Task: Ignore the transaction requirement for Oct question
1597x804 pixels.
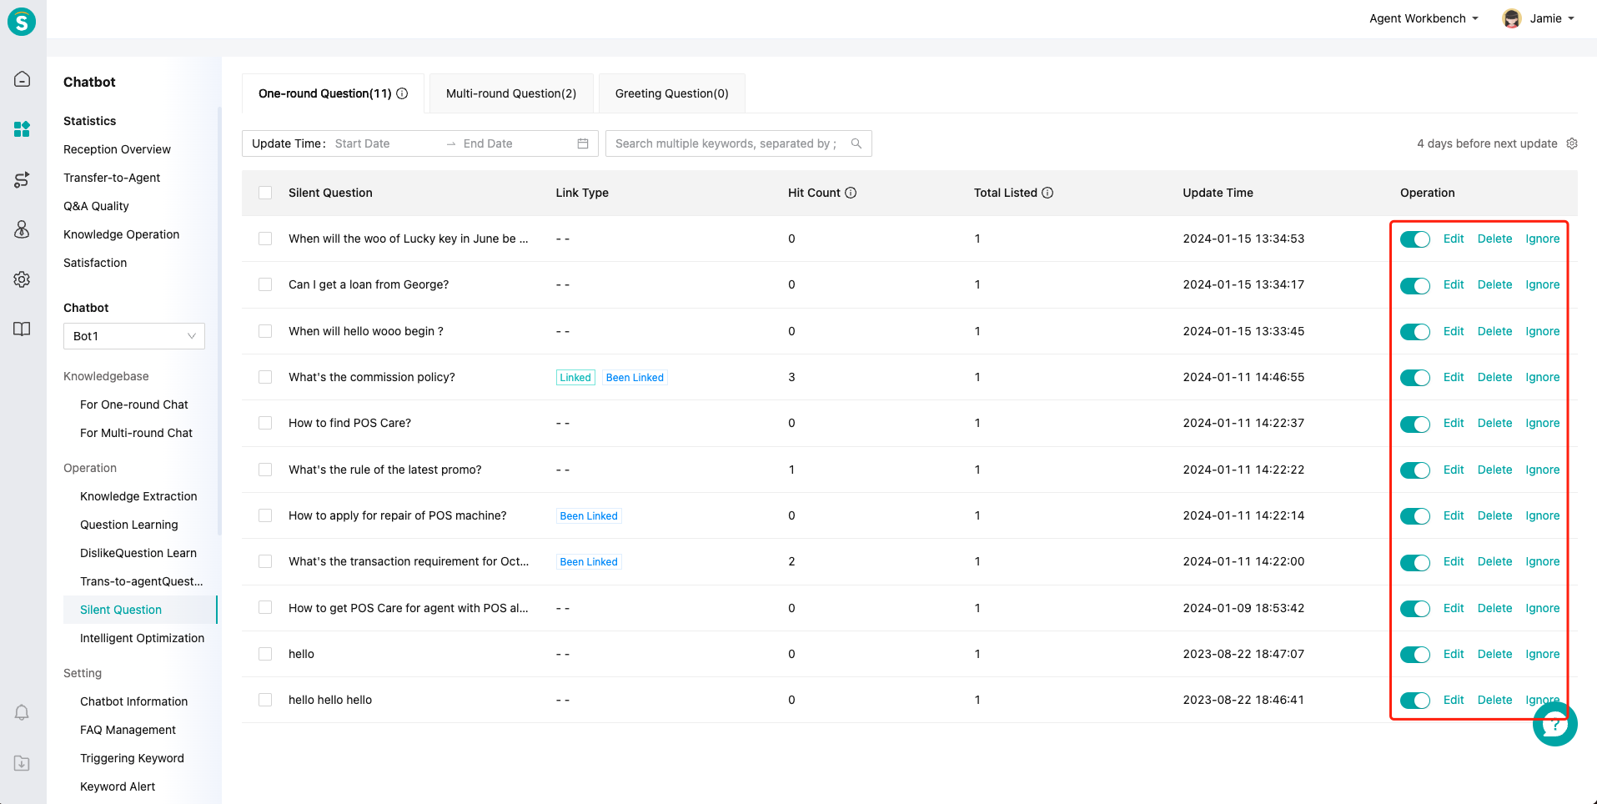Action: click(1542, 561)
